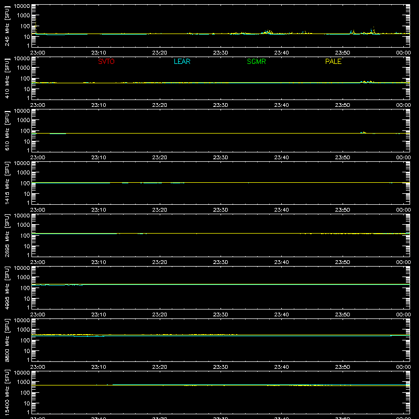Click 23:00 tick label of 245 MHz plot
The width and height of the screenshot is (419, 419).
pos(38,53)
